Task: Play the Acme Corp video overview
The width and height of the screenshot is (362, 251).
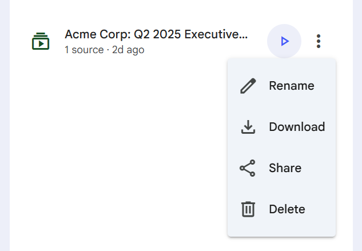Action: pyautogui.click(x=284, y=41)
